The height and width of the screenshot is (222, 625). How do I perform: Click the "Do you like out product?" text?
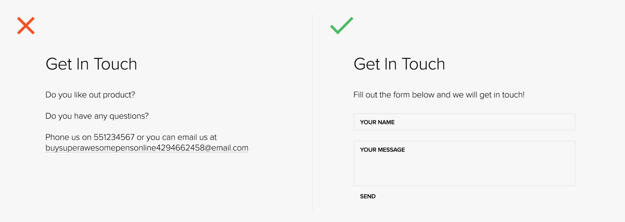(90, 95)
